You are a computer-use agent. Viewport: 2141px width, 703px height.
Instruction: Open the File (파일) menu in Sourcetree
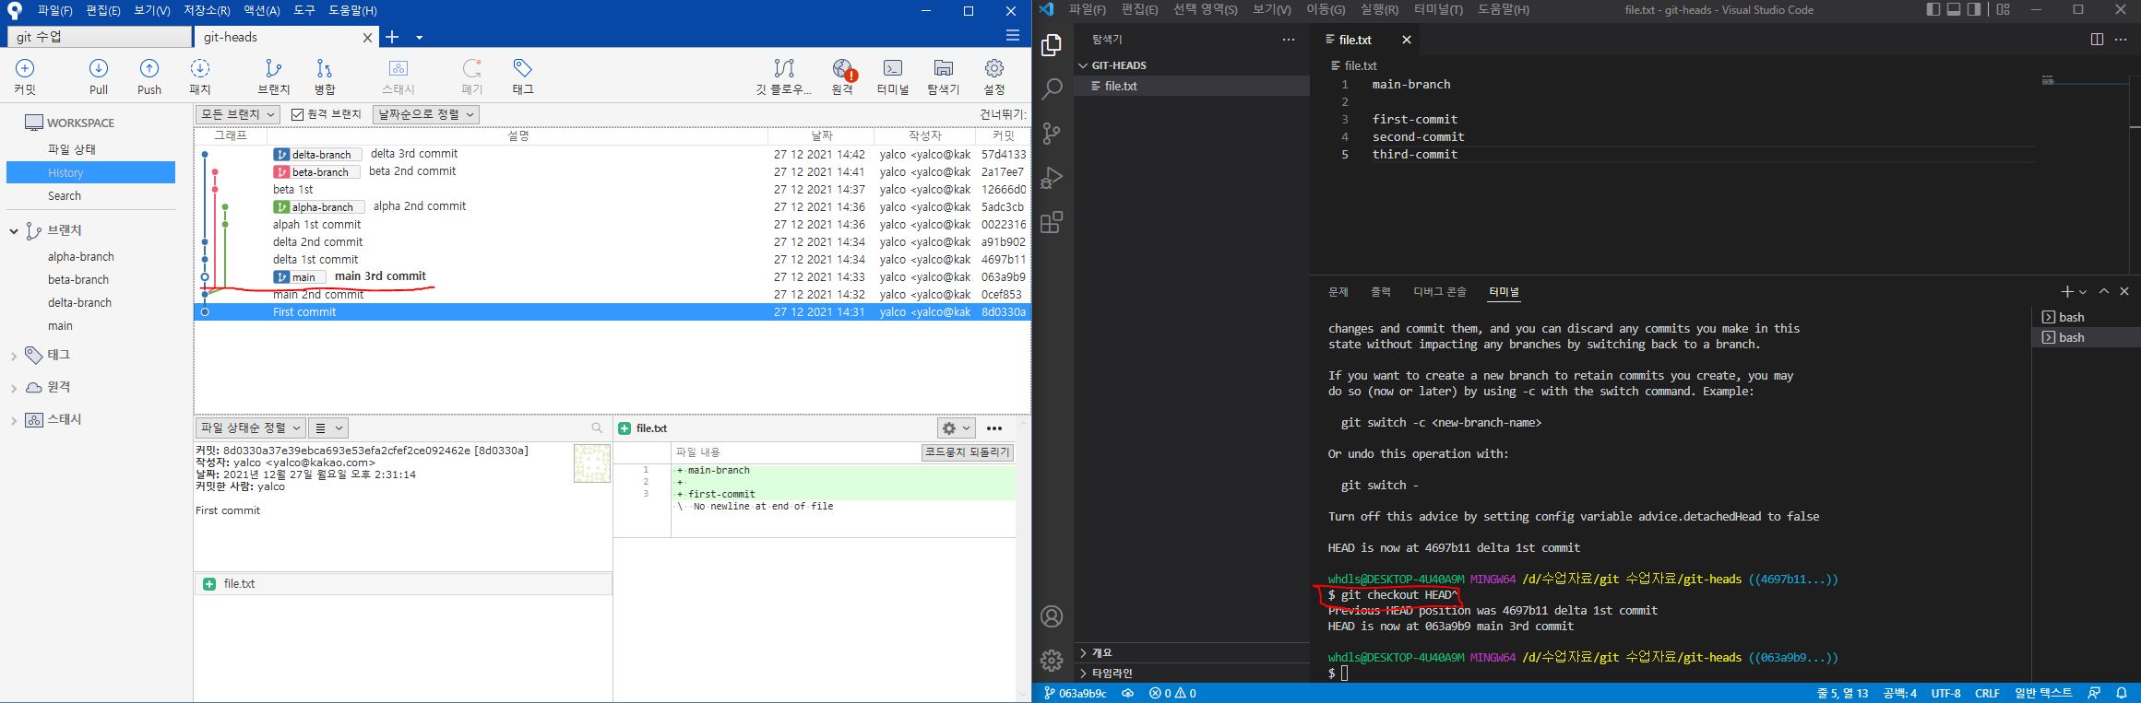(54, 10)
